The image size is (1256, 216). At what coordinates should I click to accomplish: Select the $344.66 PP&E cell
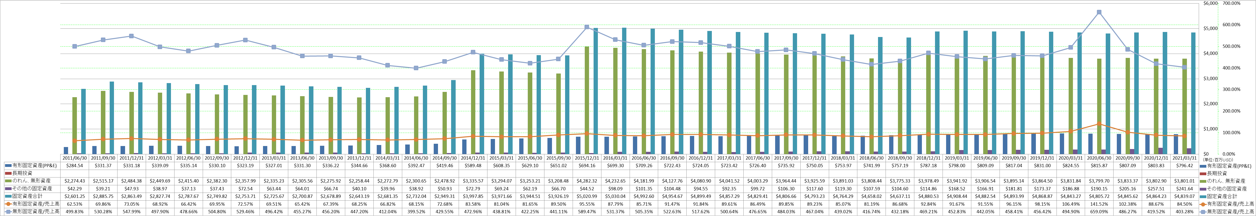tap(359, 166)
